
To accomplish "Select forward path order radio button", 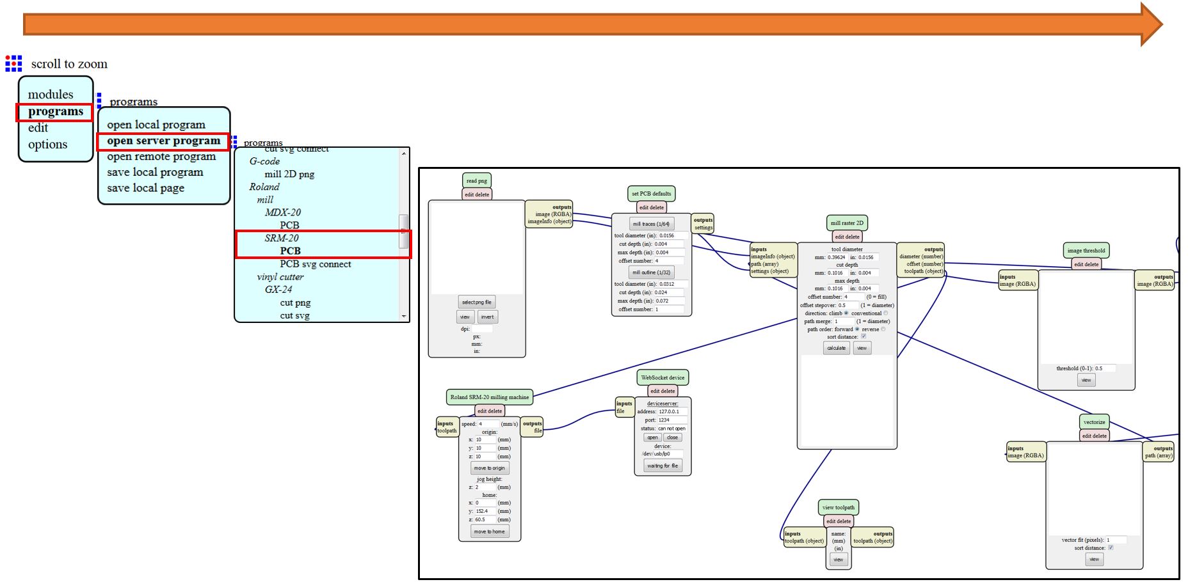I will point(857,329).
